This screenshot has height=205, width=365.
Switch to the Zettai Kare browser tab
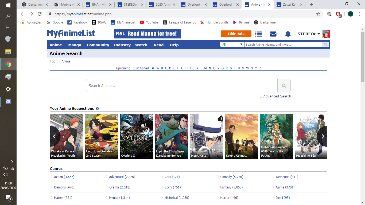290,5
